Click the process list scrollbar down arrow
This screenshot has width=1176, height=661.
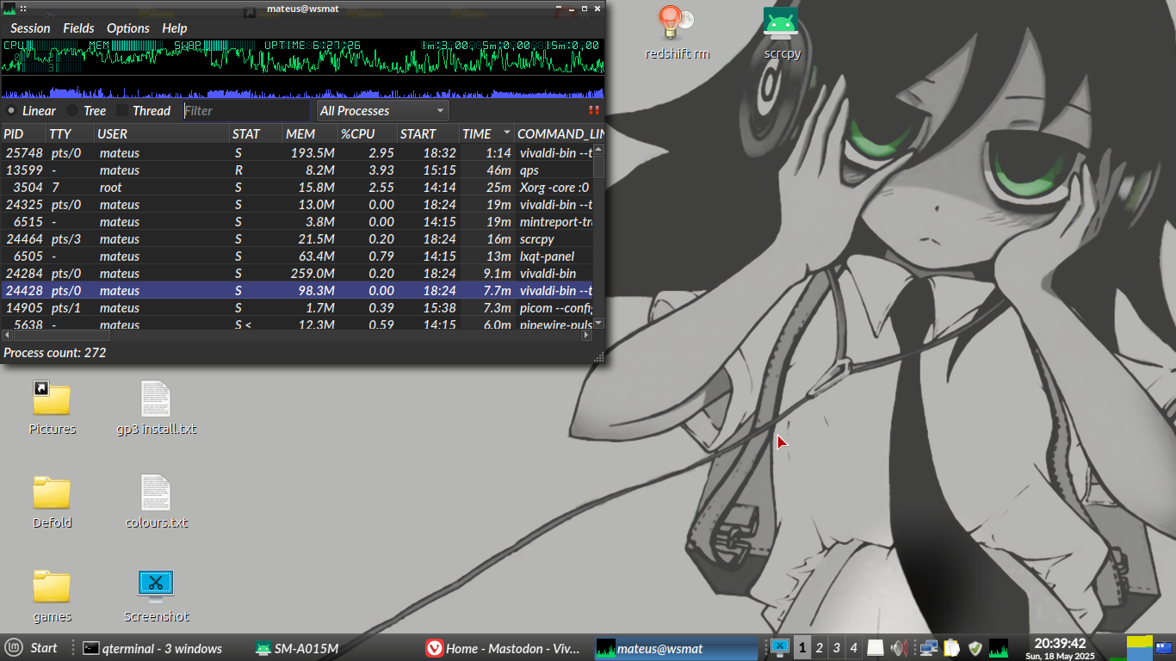pyautogui.click(x=599, y=323)
